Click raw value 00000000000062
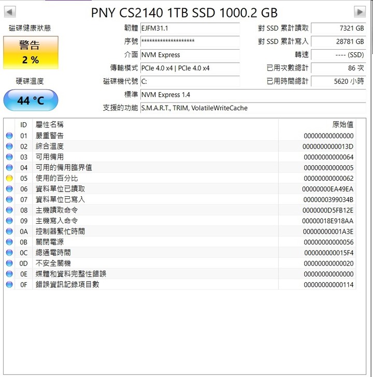373x377 pixels. coord(328,178)
